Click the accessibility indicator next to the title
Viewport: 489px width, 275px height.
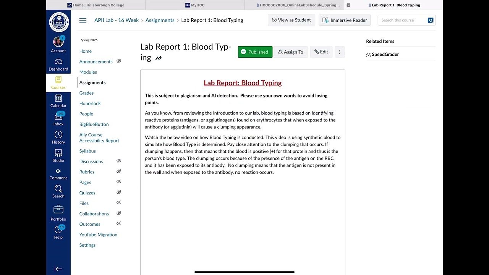(x=159, y=58)
